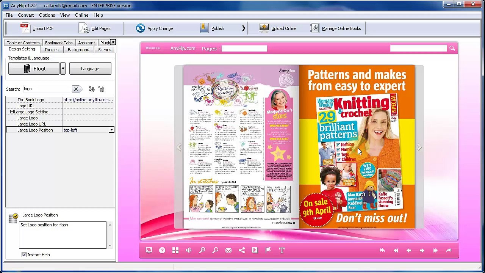
Task: Jump to first page icon
Action: pyautogui.click(x=382, y=250)
